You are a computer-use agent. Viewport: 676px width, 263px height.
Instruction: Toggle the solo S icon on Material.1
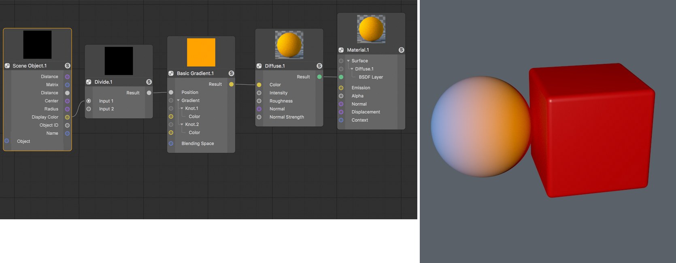click(401, 50)
